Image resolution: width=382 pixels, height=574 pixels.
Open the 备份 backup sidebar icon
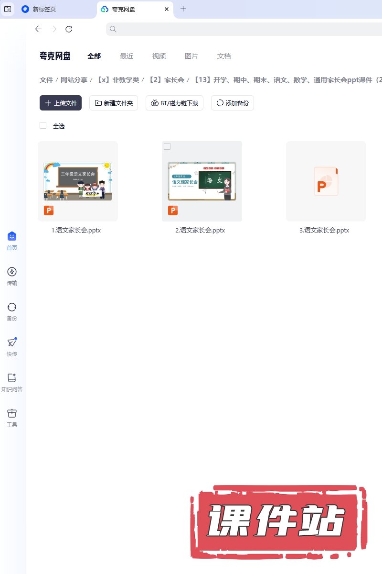pos(12,308)
